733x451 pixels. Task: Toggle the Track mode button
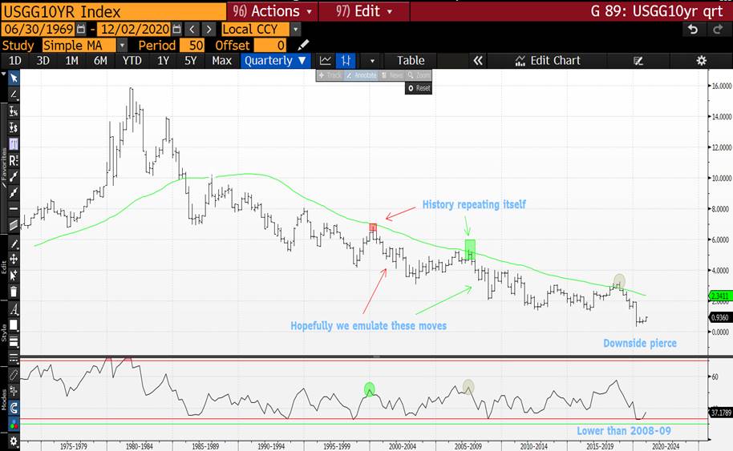[330, 75]
